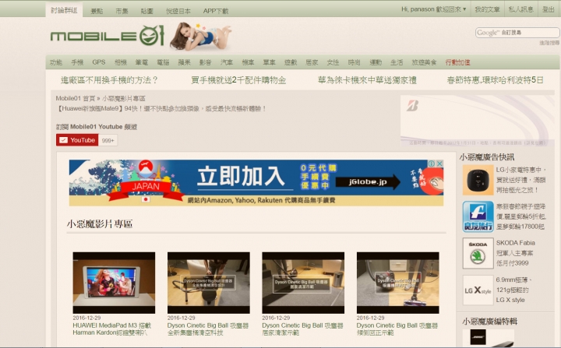Click the jGlobe.jp 立即加入 banner
561x348 pixels.
[x=256, y=183]
